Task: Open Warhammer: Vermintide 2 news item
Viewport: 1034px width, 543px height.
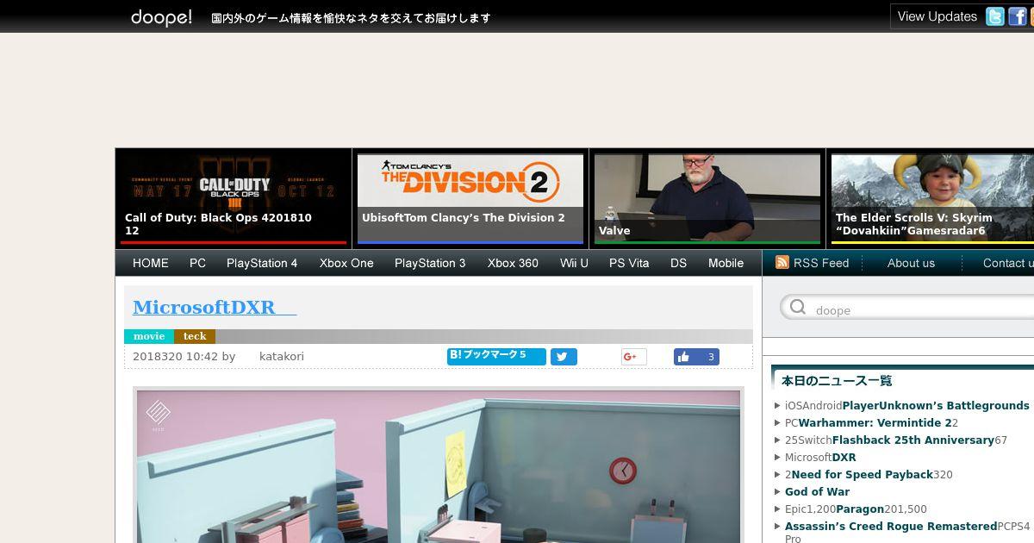Action: (x=871, y=422)
